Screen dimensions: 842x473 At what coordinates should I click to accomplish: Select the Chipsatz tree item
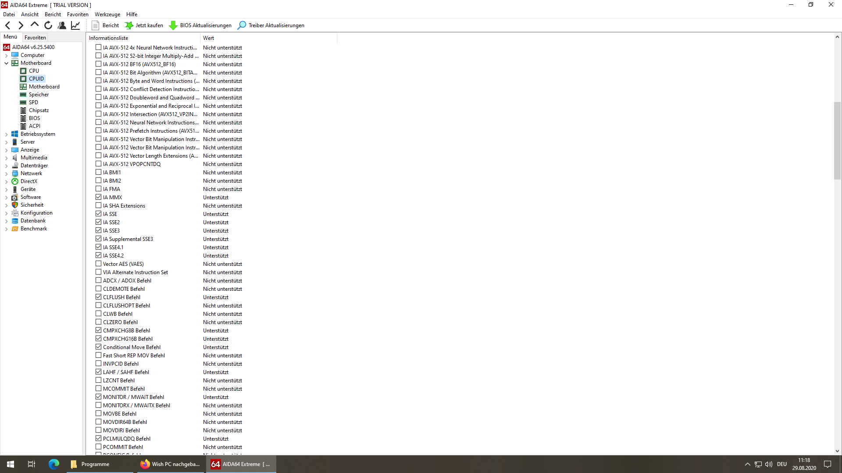point(39,110)
